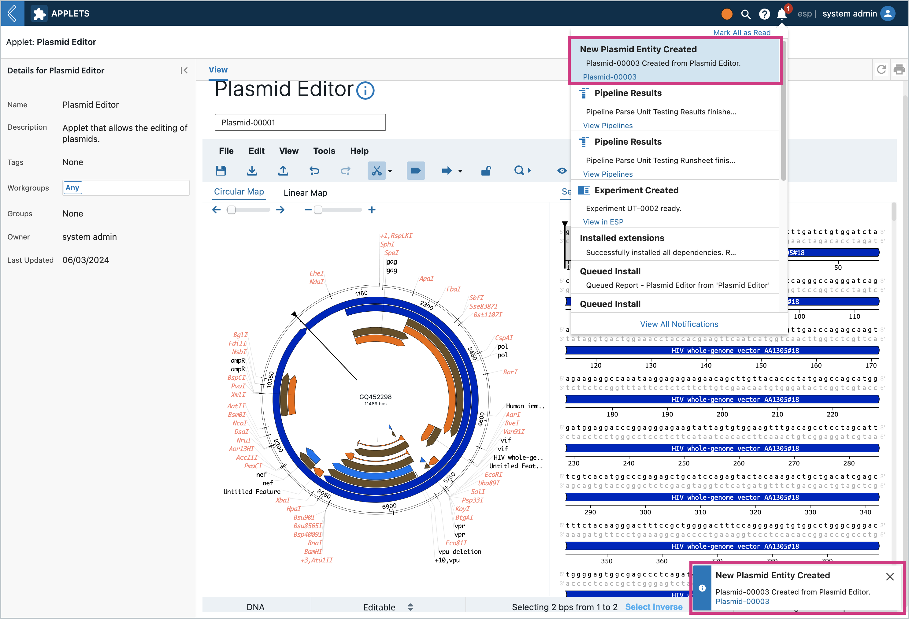Open the Applets puzzle icon
Image resolution: width=909 pixels, height=619 pixels.
point(39,14)
